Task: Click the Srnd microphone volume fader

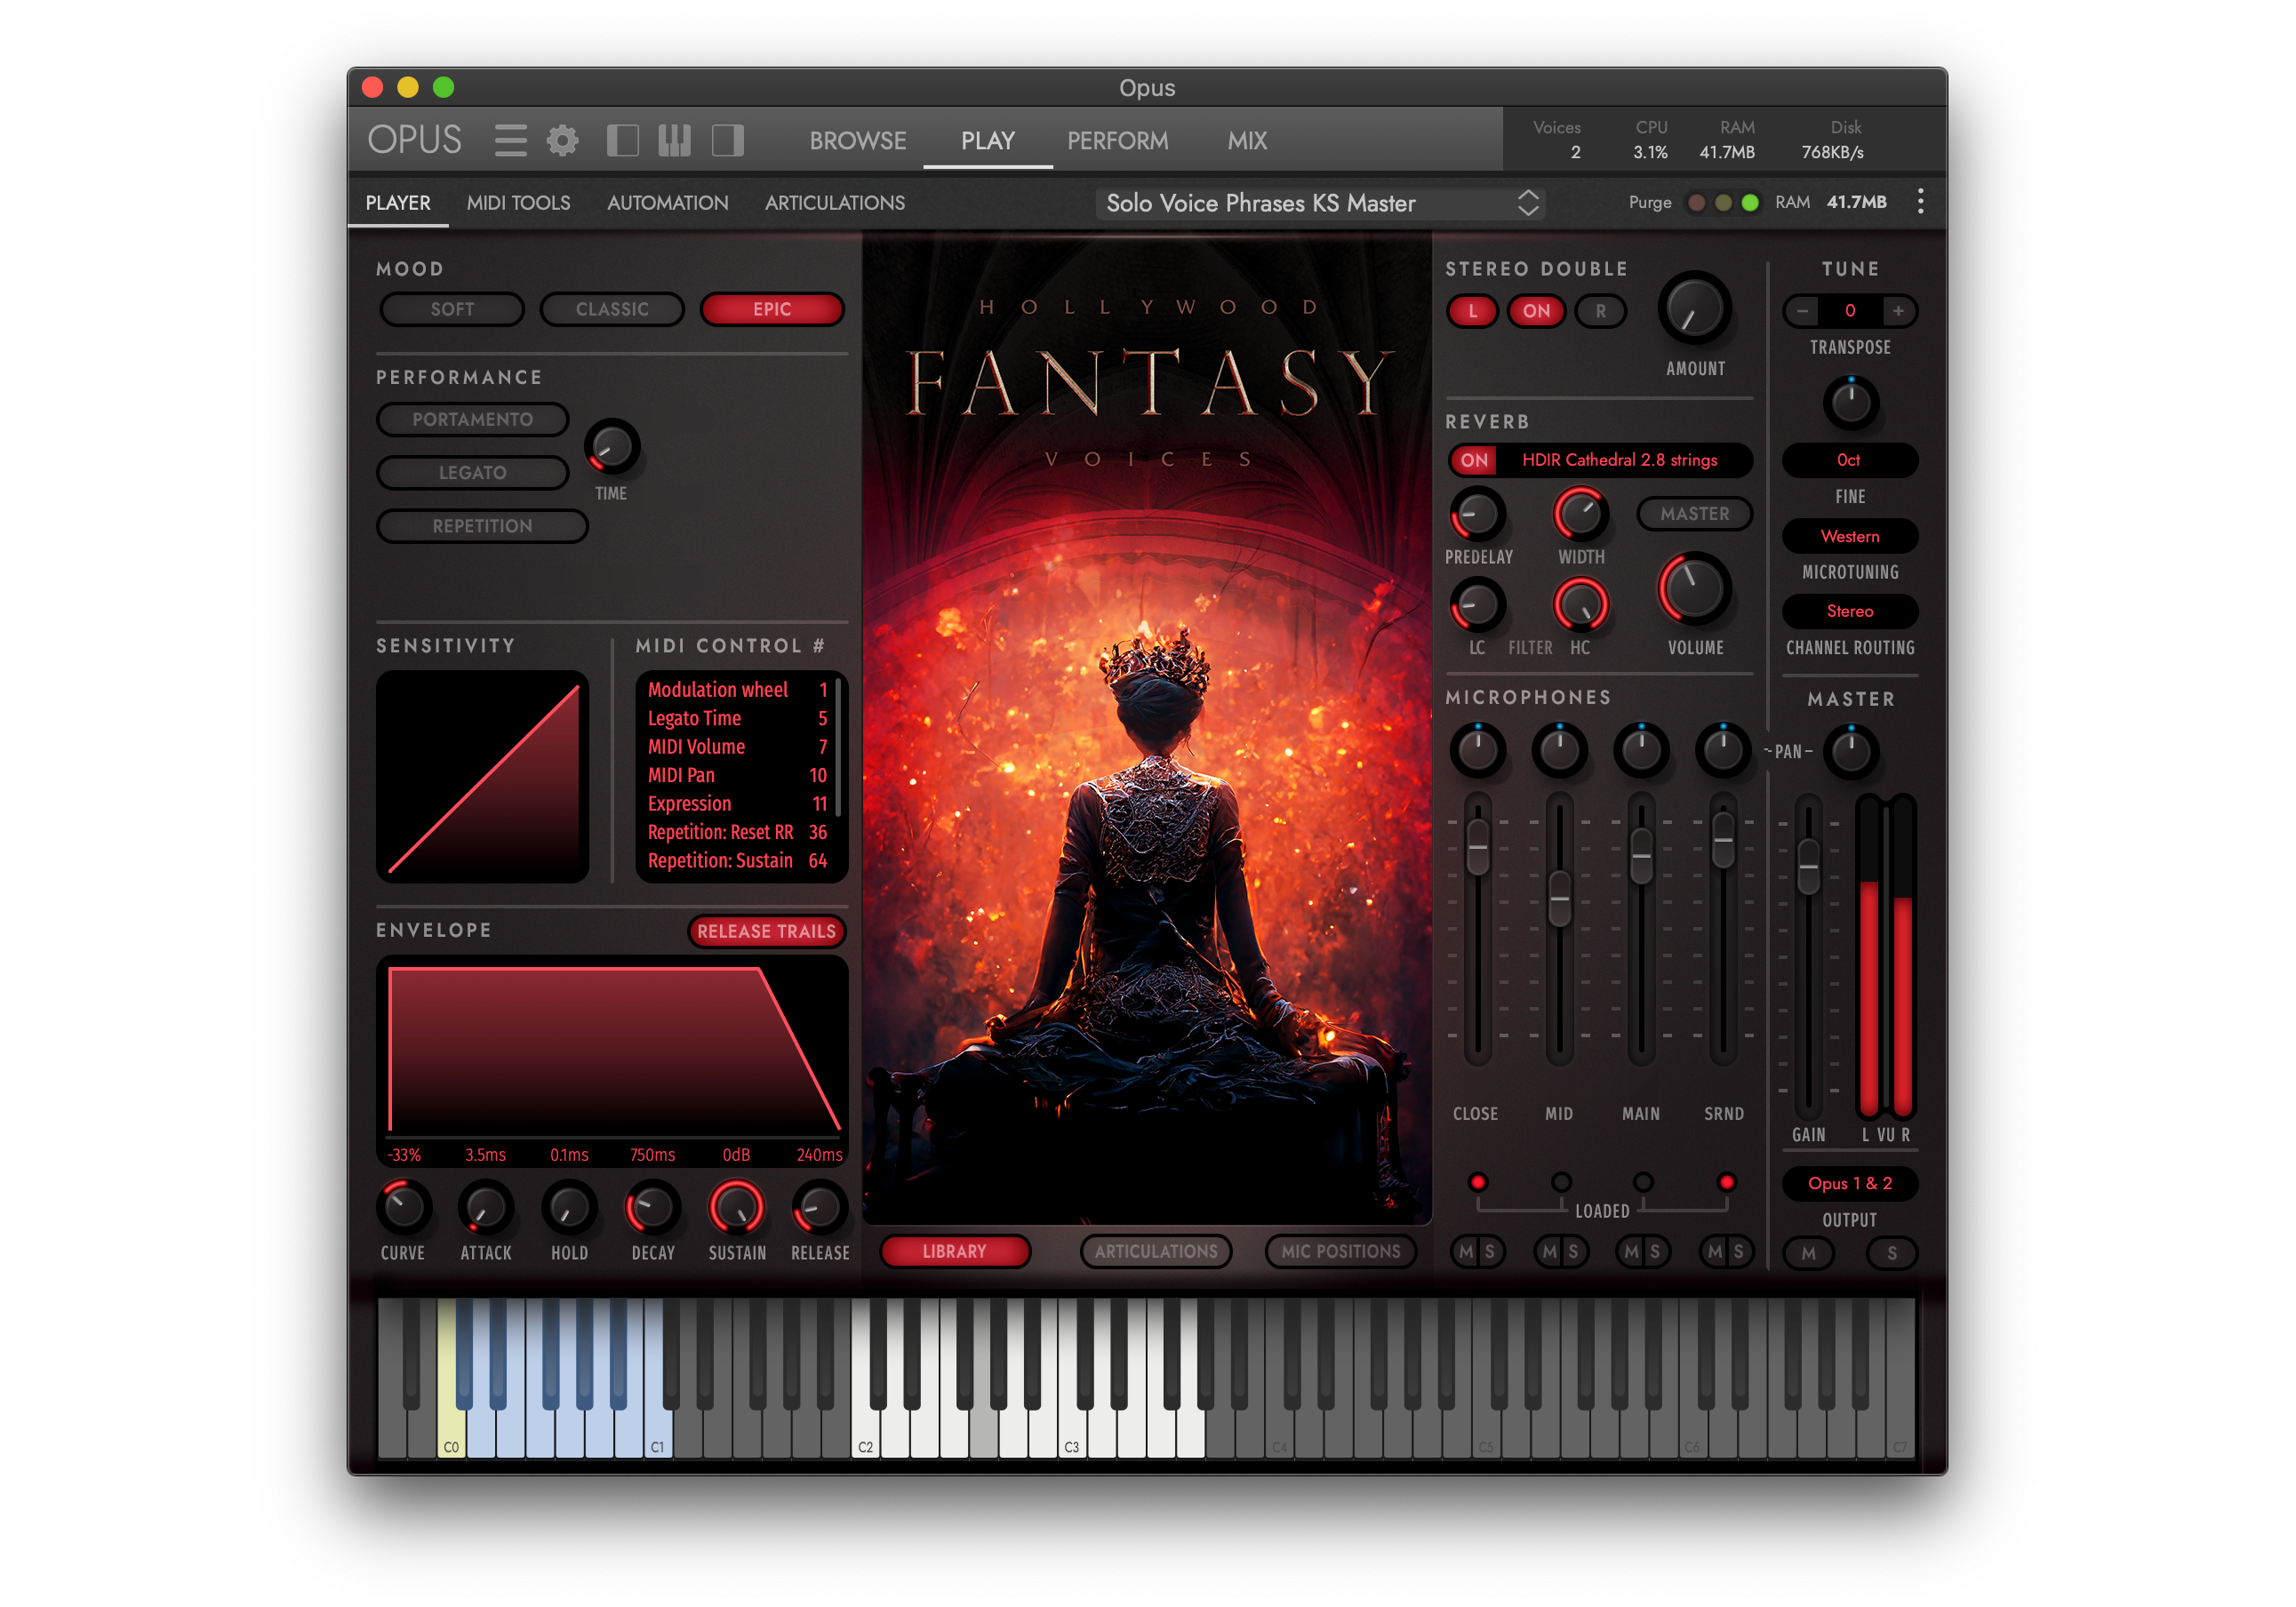Action: pyautogui.click(x=1722, y=838)
